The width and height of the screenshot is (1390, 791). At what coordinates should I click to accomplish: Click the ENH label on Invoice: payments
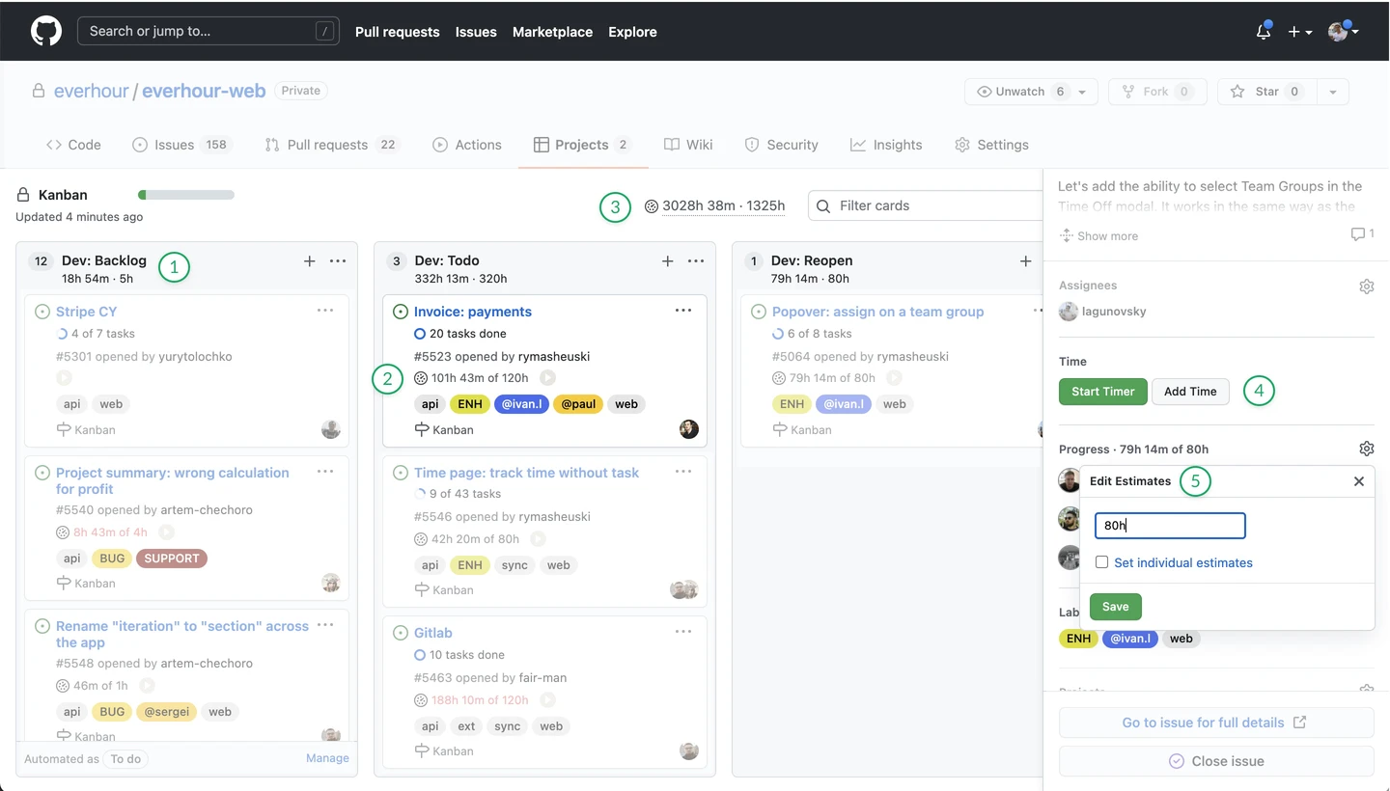(x=470, y=404)
